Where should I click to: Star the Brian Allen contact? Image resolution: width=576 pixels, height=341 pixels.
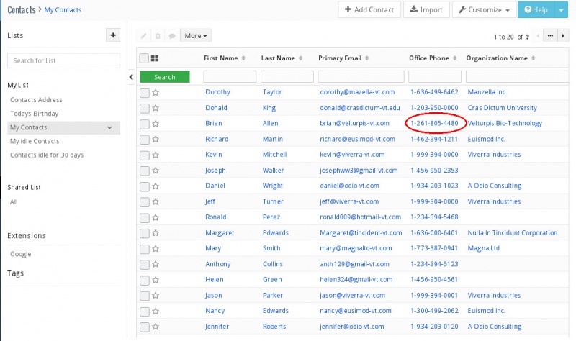click(x=156, y=124)
